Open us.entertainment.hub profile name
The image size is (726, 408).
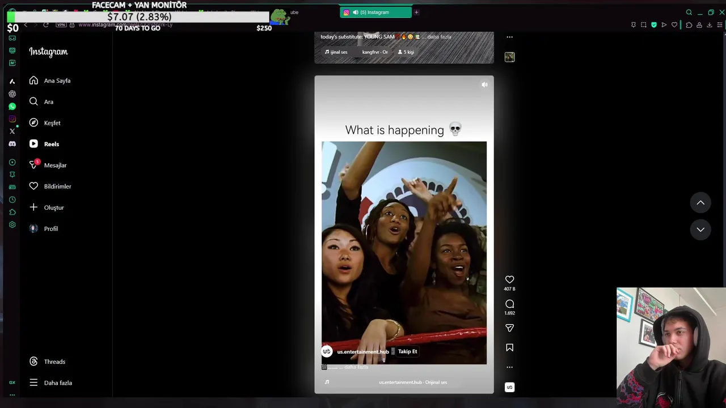click(x=363, y=351)
